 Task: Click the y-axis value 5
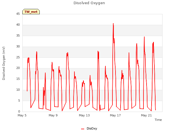pyautogui.click(x=19, y=100)
